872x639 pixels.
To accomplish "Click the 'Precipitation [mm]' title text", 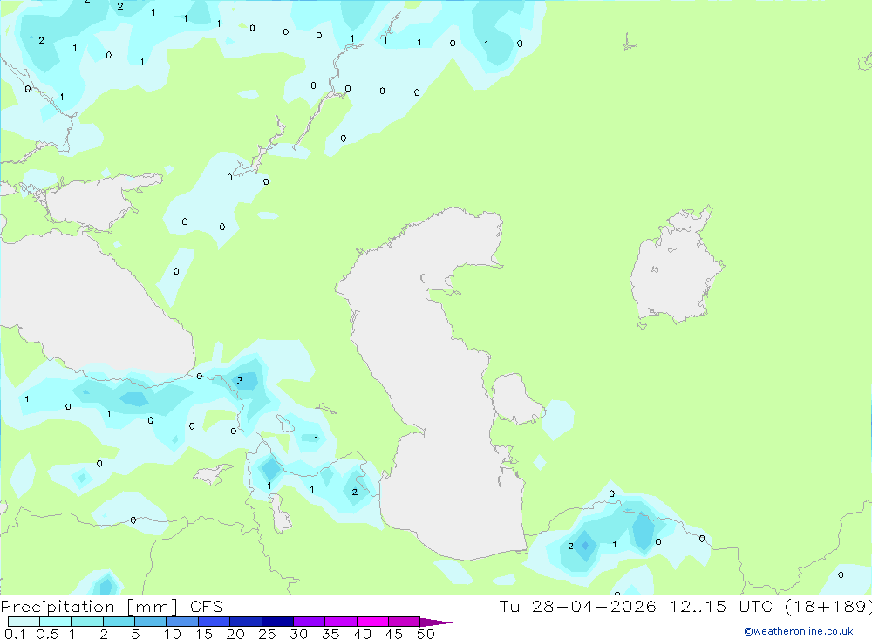I will [x=89, y=607].
